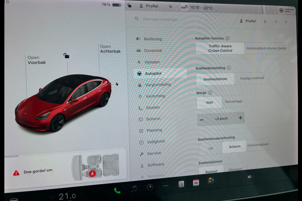
Task: Tap the red Tesla Model 3 image
Action: pos(63,103)
